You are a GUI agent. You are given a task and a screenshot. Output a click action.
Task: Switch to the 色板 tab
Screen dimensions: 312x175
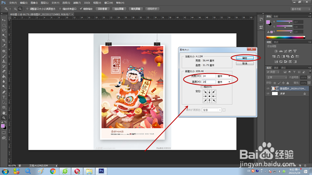(x=276, y=16)
